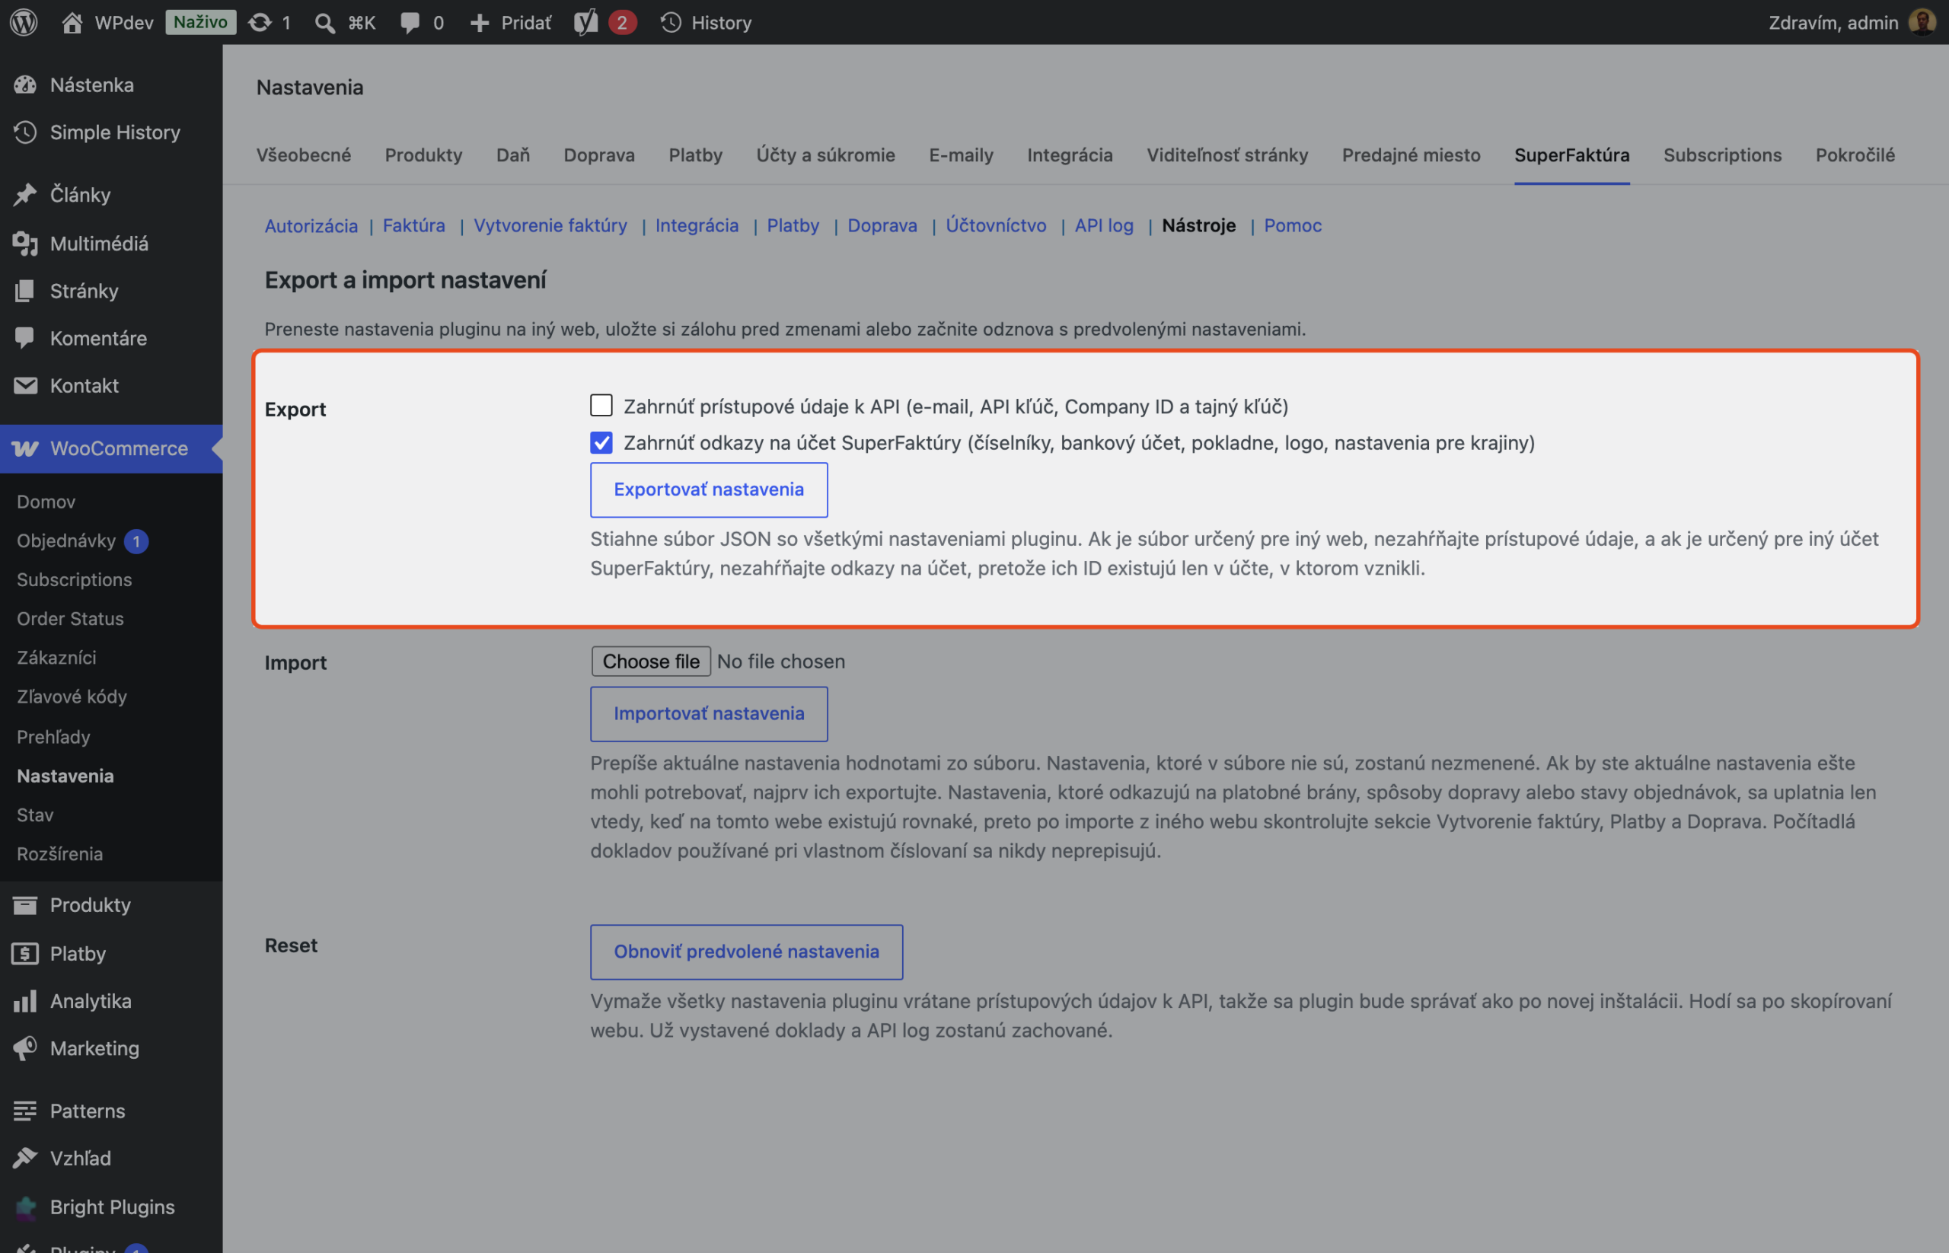The height and width of the screenshot is (1253, 1949).
Task: Open admin user avatar in top right
Action: (x=1922, y=22)
